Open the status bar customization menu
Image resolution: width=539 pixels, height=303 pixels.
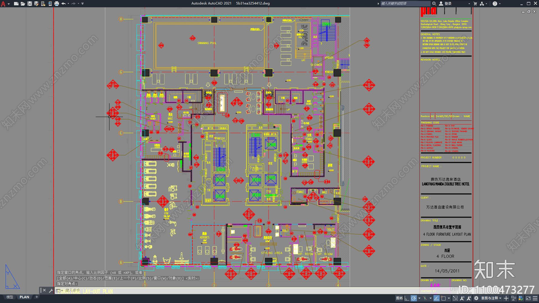point(535,298)
